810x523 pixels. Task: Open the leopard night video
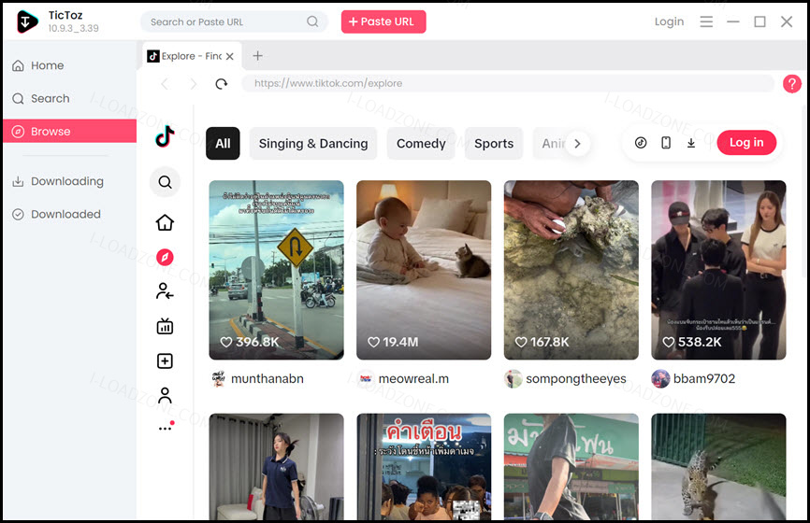point(718,466)
